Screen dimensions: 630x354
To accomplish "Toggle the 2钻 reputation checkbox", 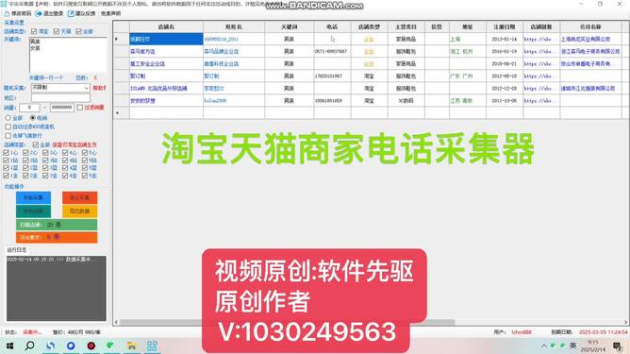I will coord(25,160).
